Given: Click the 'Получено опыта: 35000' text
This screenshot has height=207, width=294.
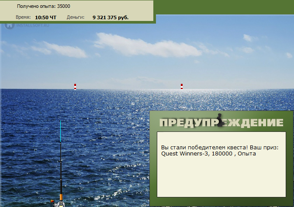Looking at the screenshot, I should [44, 6].
